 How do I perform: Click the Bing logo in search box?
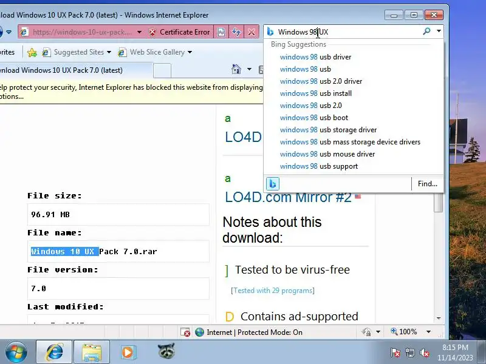(270, 32)
